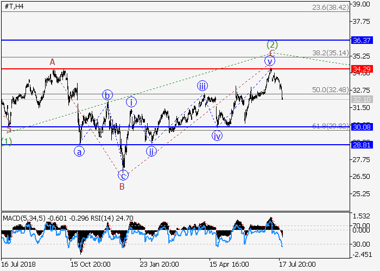This screenshot has height=271, width=380.
Task: Click the circled wave 'iv' marker
Action: (x=217, y=135)
